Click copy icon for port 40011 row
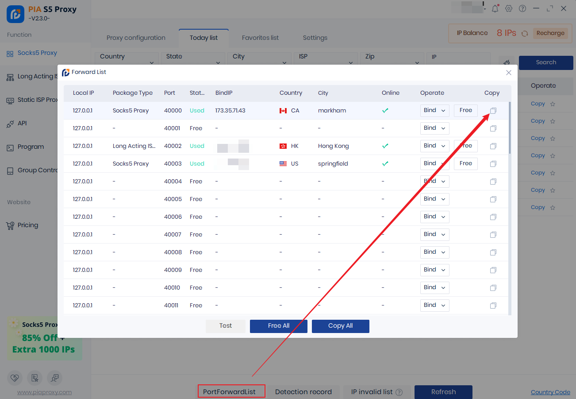Image resolution: width=576 pixels, height=399 pixels. pos(493,306)
